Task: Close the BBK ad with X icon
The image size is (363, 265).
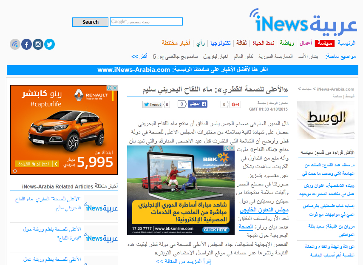Action: pyautogui.click(x=232, y=148)
